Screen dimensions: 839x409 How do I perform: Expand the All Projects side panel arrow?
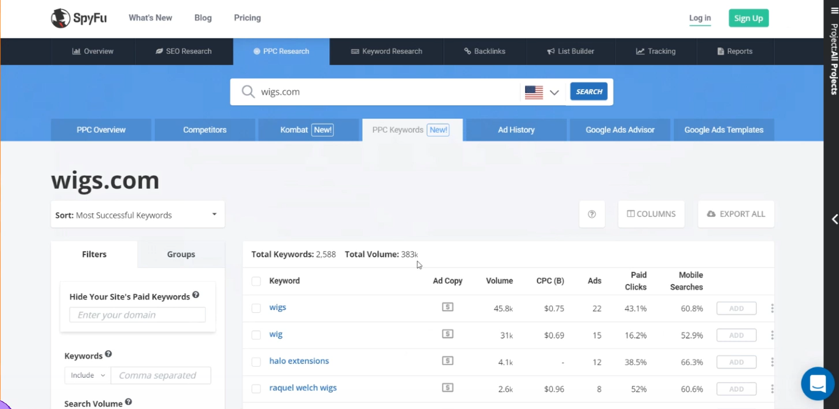click(833, 219)
